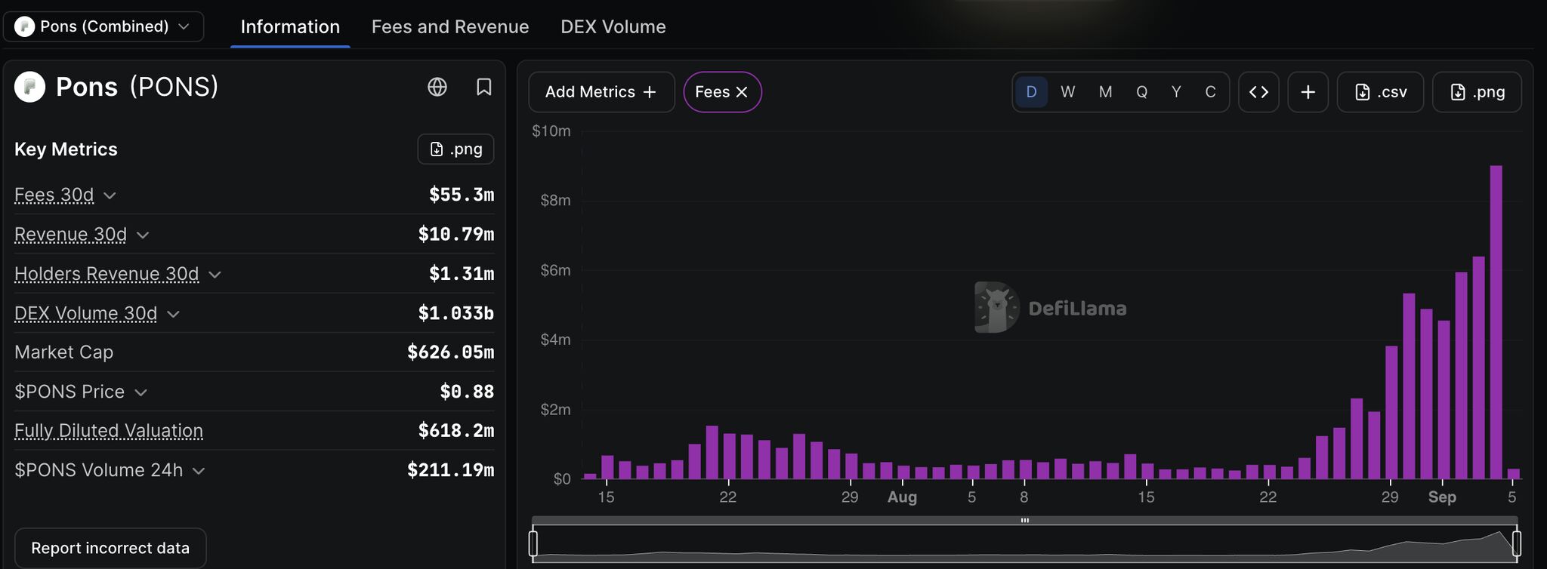The height and width of the screenshot is (569, 1547).
Task: Download chart data as .csv
Action: pos(1380,92)
